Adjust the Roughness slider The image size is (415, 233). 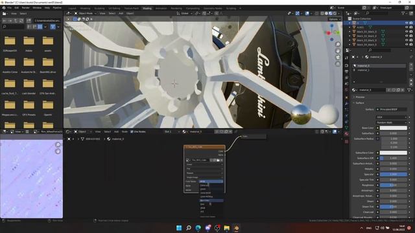pos(394,185)
